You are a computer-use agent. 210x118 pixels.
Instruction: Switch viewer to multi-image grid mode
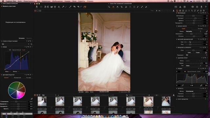tap(35, 10)
